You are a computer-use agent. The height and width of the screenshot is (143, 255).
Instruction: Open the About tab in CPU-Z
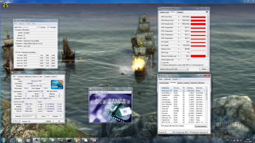pyautogui.click(x=54, y=76)
